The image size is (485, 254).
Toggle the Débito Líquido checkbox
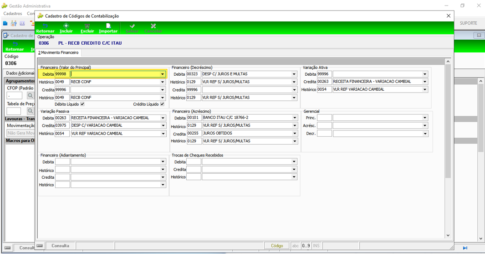point(82,104)
